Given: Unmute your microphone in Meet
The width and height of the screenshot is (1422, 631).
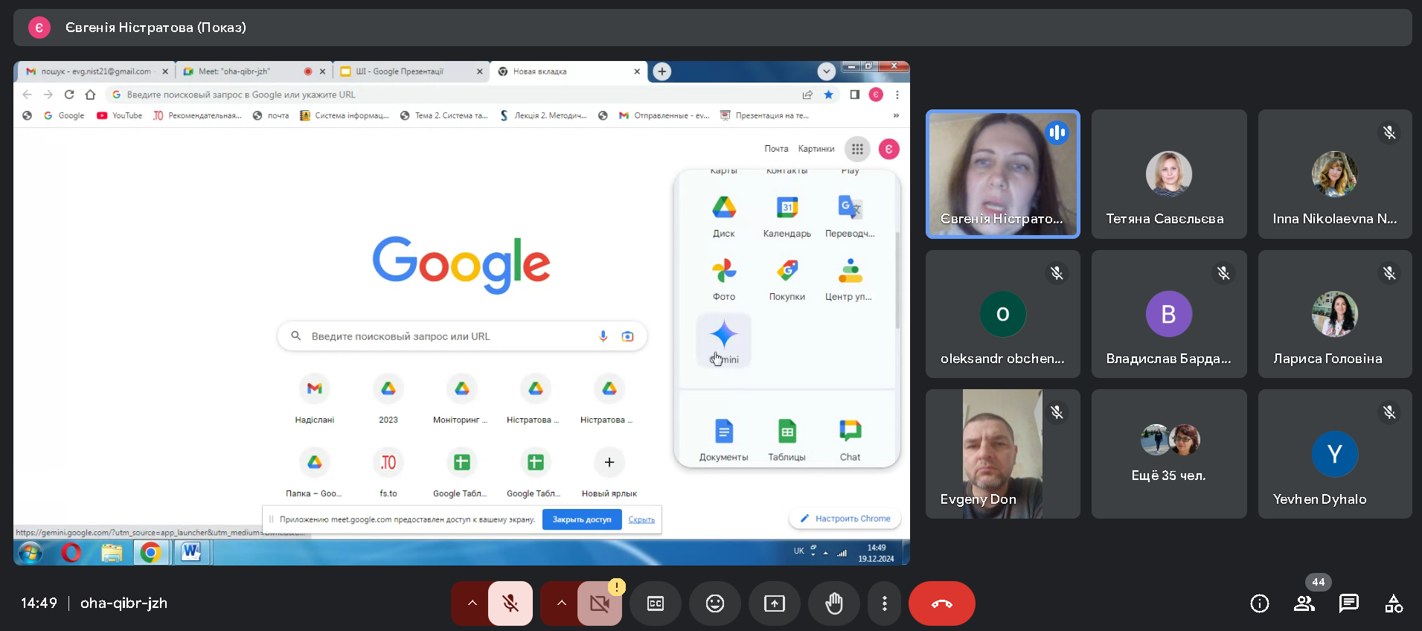Looking at the screenshot, I should point(510,603).
